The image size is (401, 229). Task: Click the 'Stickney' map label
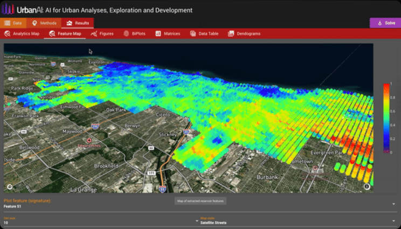point(167,134)
